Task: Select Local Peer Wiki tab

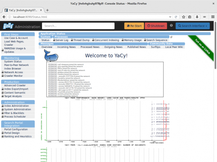Action: click(x=174, y=47)
